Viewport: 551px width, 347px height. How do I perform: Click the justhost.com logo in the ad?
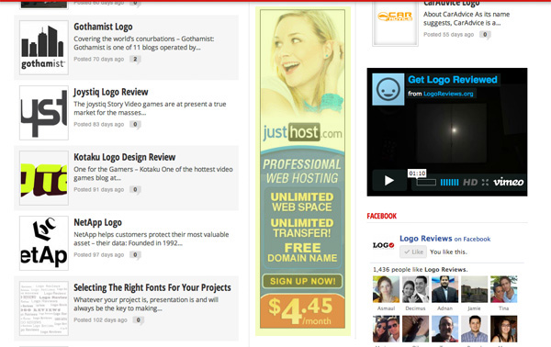302,132
